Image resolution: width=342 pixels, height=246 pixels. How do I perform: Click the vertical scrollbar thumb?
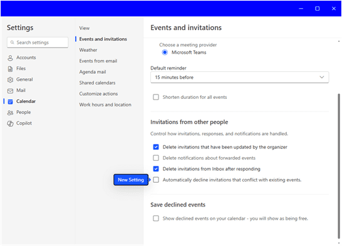tap(339, 166)
